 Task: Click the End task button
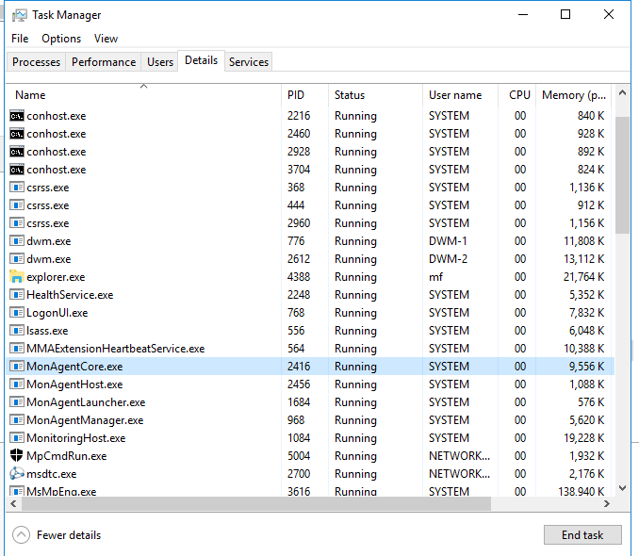point(582,535)
